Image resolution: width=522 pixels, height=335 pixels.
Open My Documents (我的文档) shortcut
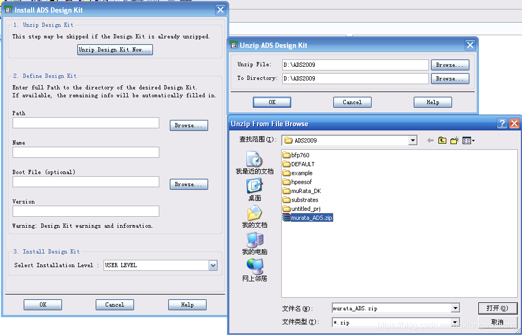254,217
